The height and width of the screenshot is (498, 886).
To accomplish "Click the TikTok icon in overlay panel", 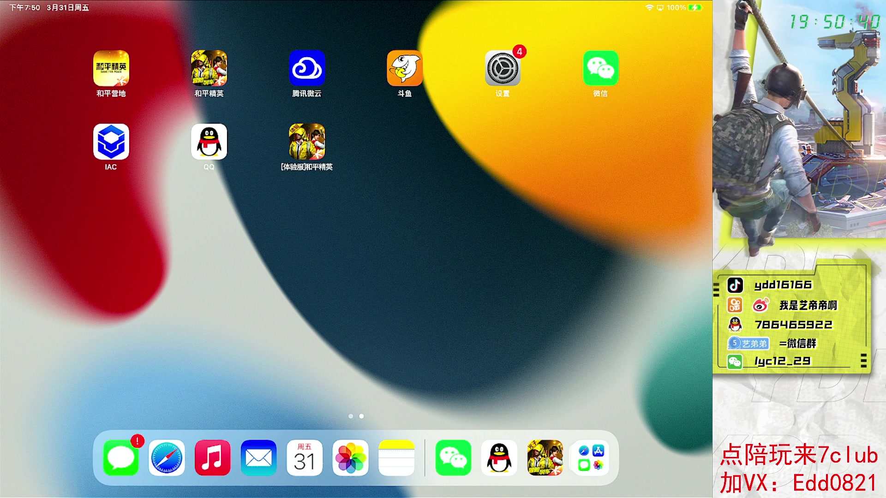I will pyautogui.click(x=735, y=285).
